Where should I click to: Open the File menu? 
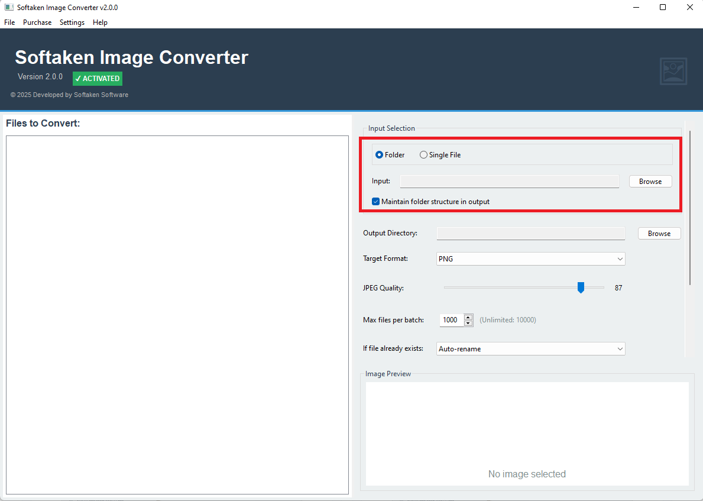click(x=9, y=22)
